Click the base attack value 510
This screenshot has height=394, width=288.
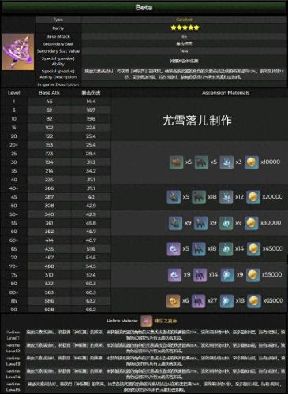49,275
